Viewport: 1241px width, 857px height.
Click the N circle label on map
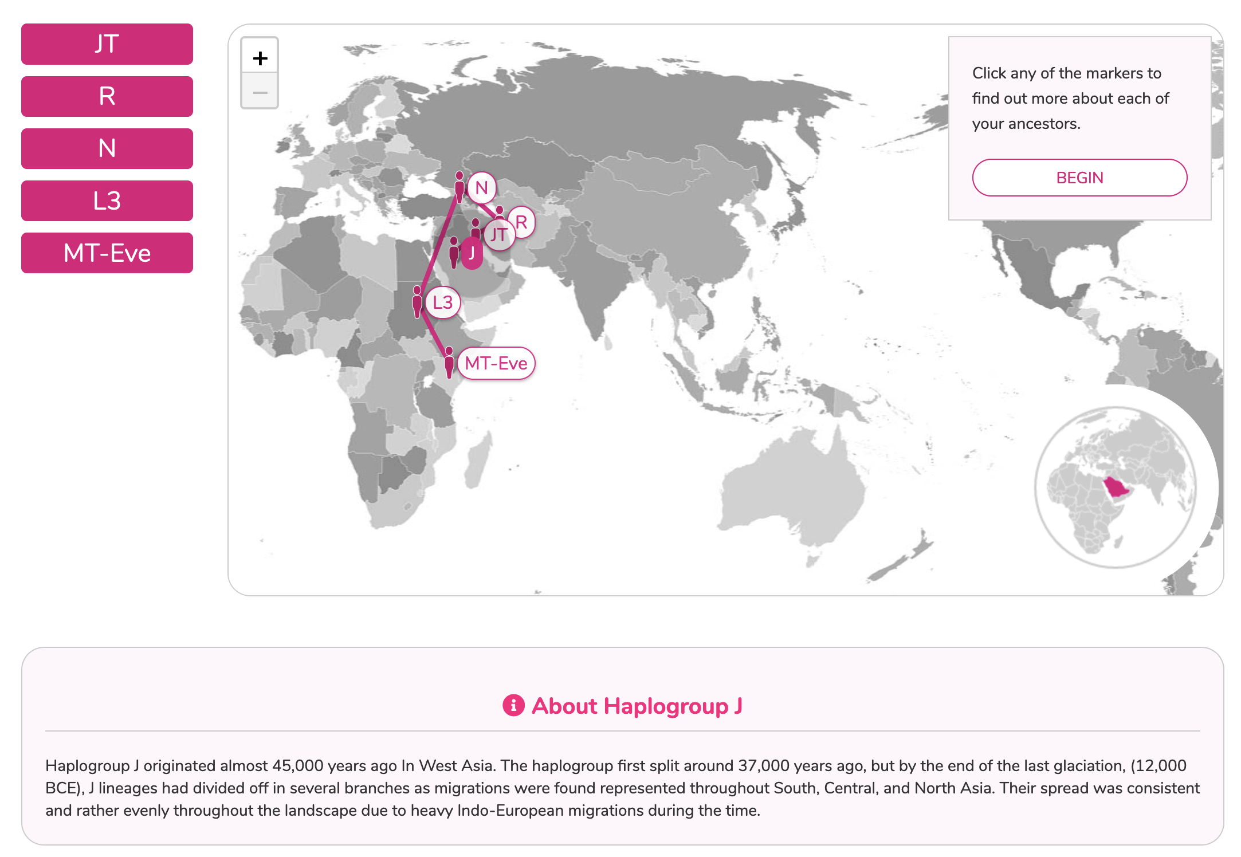[481, 188]
